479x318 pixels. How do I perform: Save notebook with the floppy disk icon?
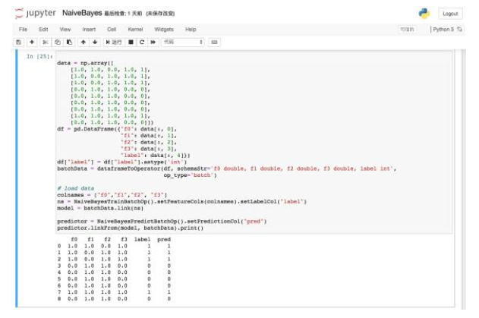click(x=19, y=43)
